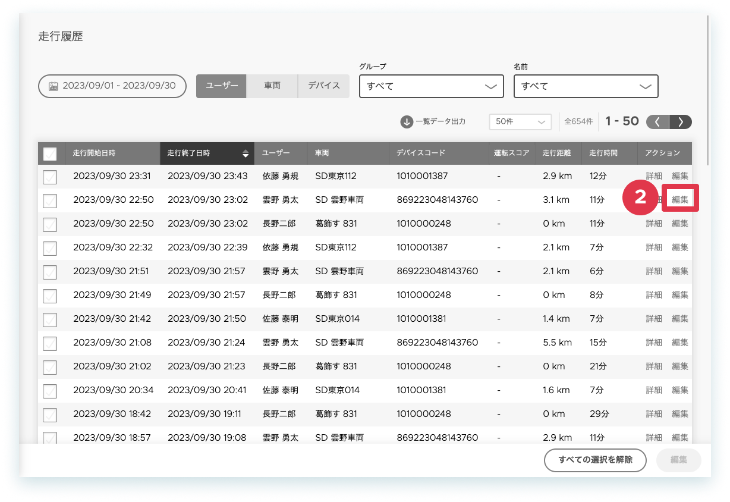This screenshot has width=730, height=502.
Task: Click device code 1010001387 in first row
Action: [x=422, y=176]
